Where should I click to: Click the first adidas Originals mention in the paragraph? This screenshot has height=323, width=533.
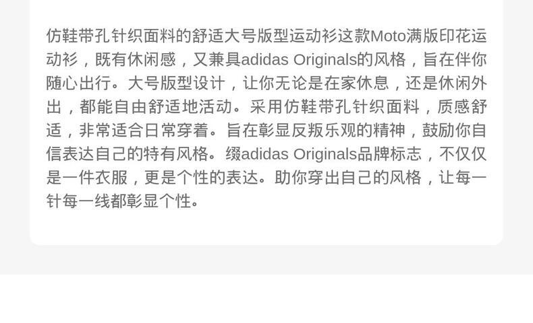pyautogui.click(x=298, y=60)
